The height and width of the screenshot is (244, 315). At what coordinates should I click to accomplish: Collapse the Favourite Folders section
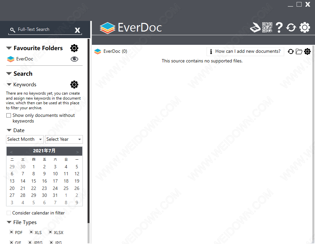pyautogui.click(x=9, y=48)
